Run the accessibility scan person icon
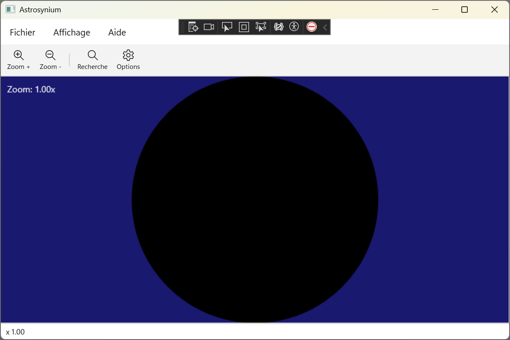The image size is (510, 340). (x=294, y=27)
